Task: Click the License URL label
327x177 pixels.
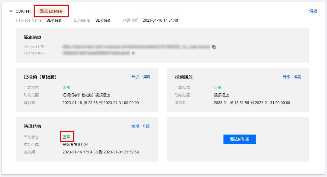Action: [x=34, y=47]
